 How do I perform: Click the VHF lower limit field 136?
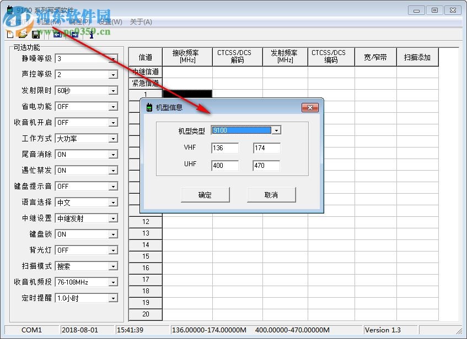225,148
